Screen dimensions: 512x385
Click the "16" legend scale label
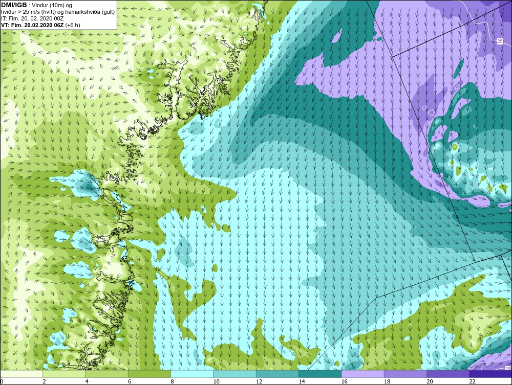point(345,381)
